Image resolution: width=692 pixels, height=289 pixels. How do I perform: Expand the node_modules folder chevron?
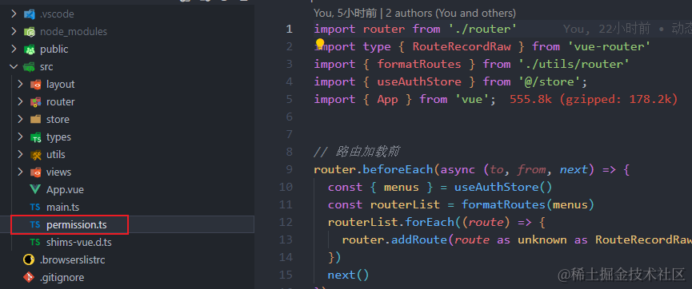(x=14, y=32)
